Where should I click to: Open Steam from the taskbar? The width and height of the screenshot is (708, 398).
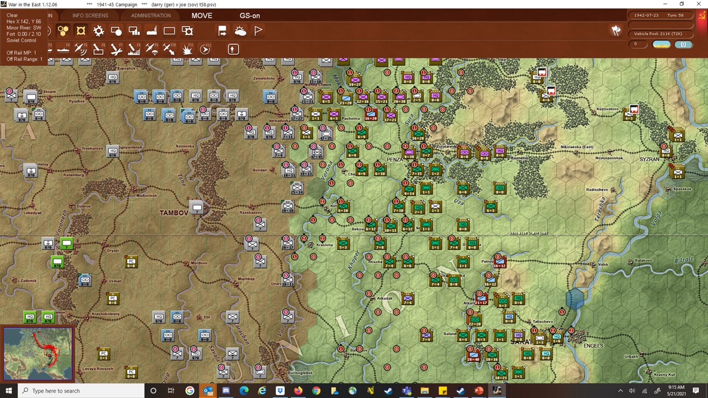tap(388, 391)
